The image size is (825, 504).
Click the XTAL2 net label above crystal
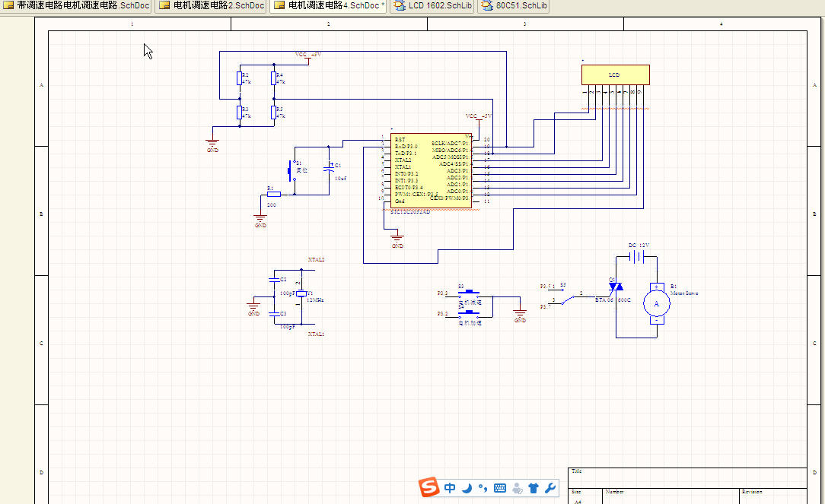pyautogui.click(x=316, y=260)
